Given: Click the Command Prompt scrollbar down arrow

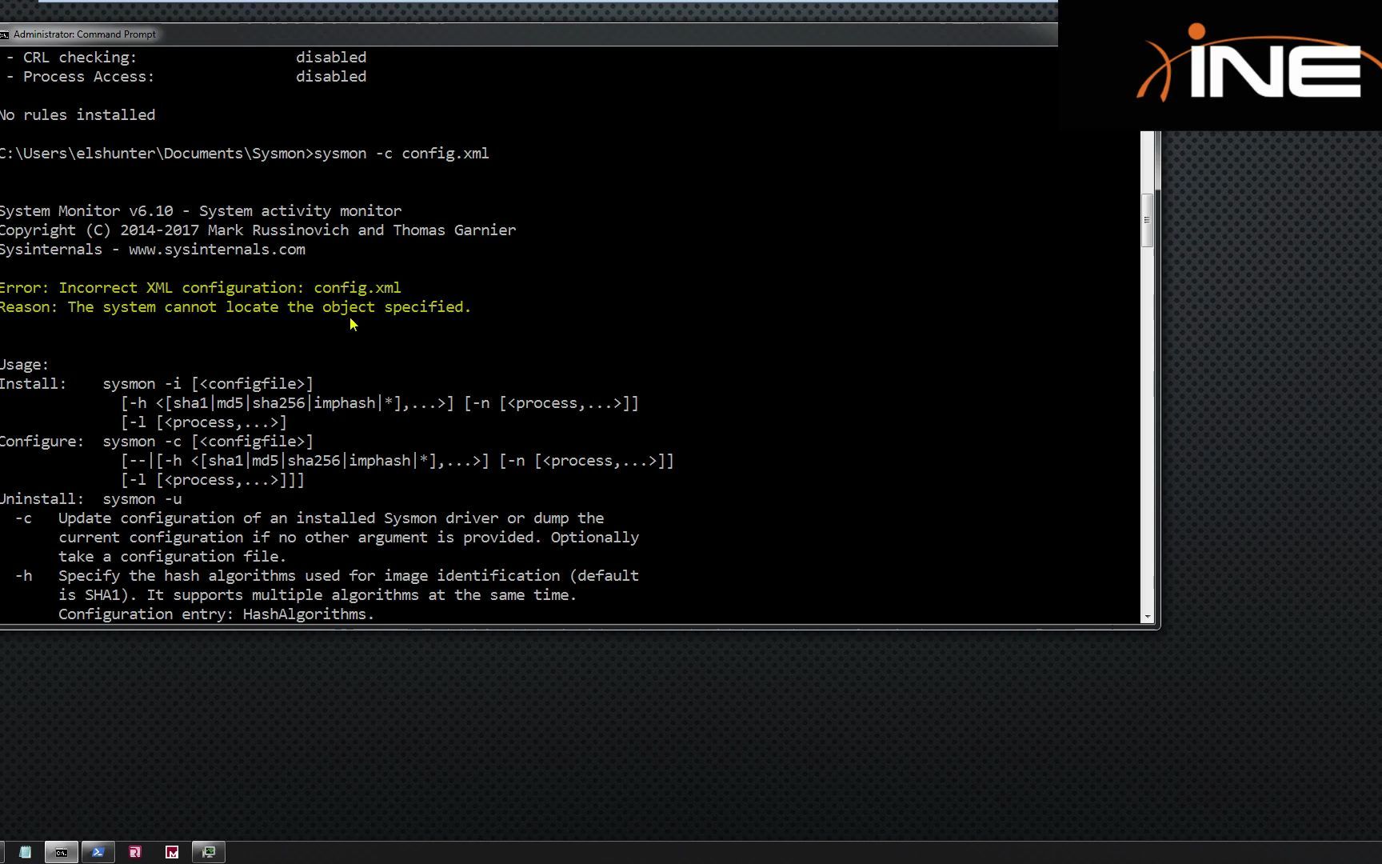Looking at the screenshot, I should (x=1148, y=617).
